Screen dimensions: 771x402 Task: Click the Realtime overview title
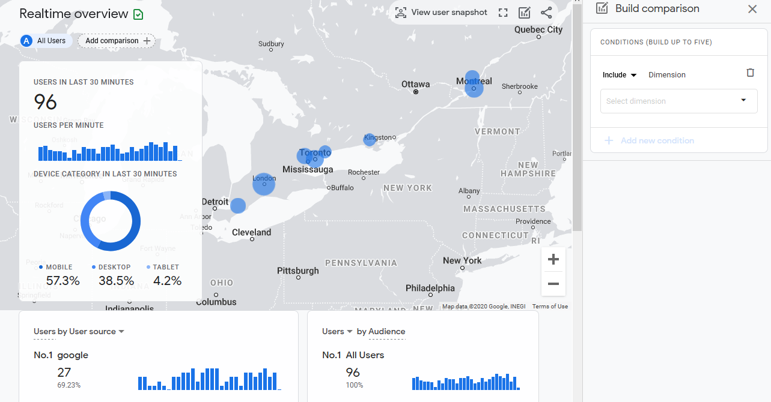click(x=74, y=14)
